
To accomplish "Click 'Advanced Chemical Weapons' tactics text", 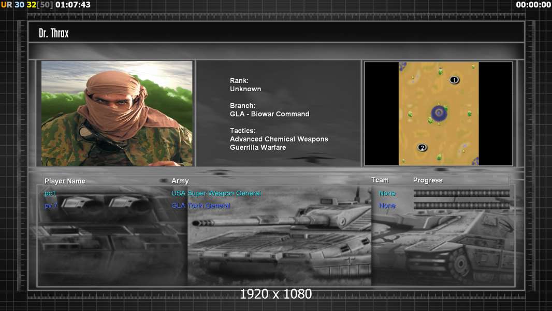I will 279,139.
